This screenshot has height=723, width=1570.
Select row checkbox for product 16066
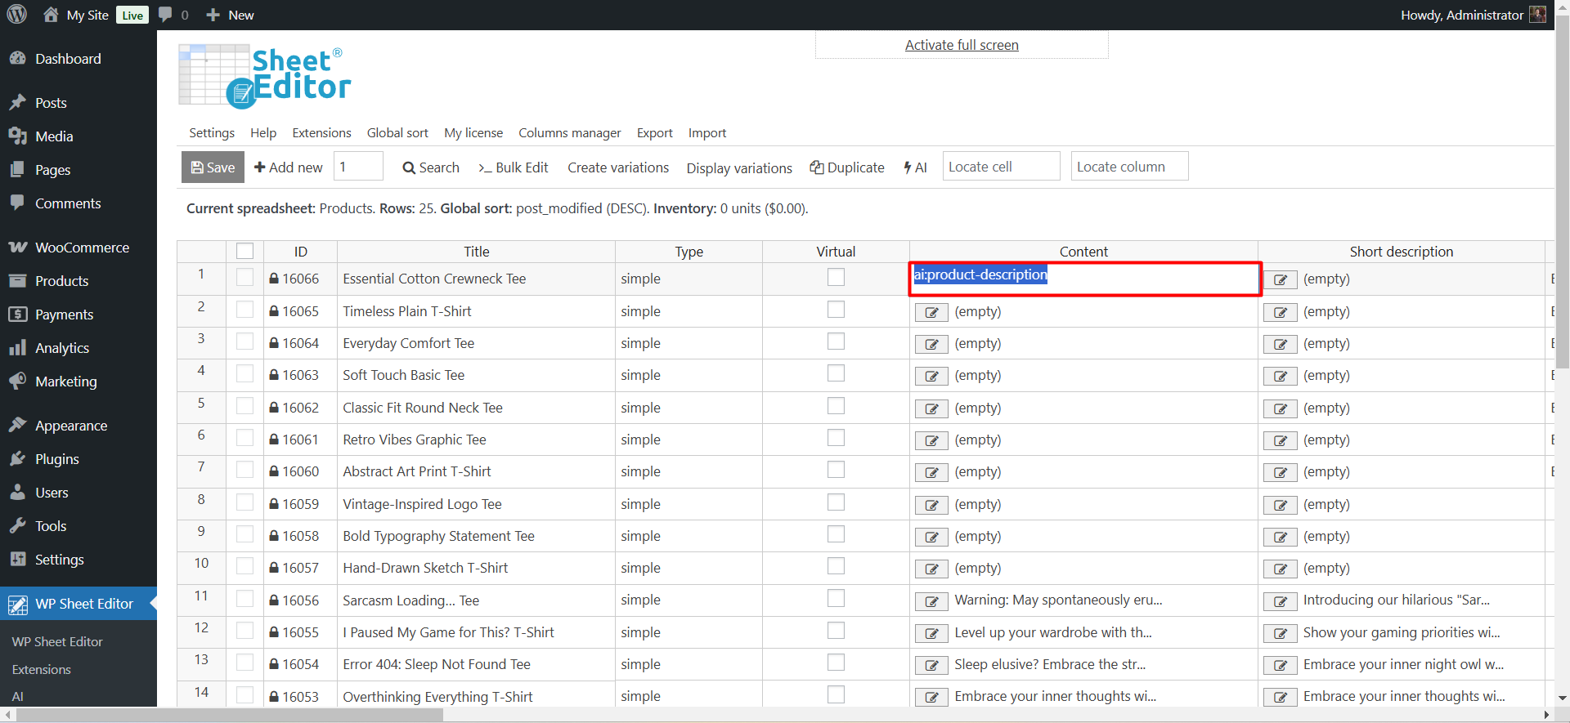click(244, 277)
